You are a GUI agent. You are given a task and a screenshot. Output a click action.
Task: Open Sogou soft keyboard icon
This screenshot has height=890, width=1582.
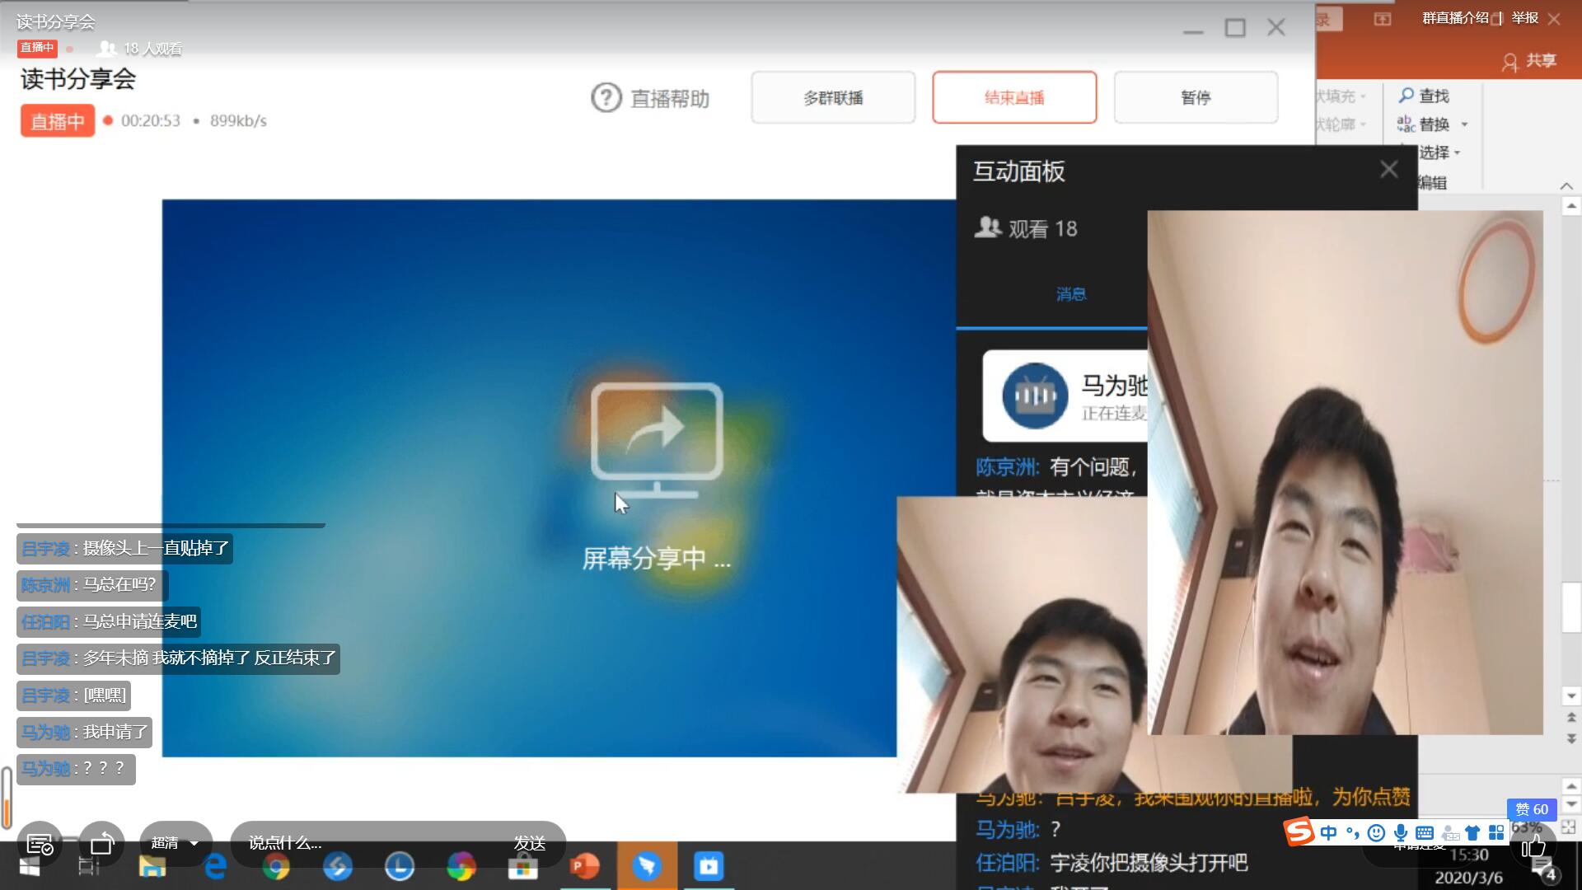(1424, 833)
